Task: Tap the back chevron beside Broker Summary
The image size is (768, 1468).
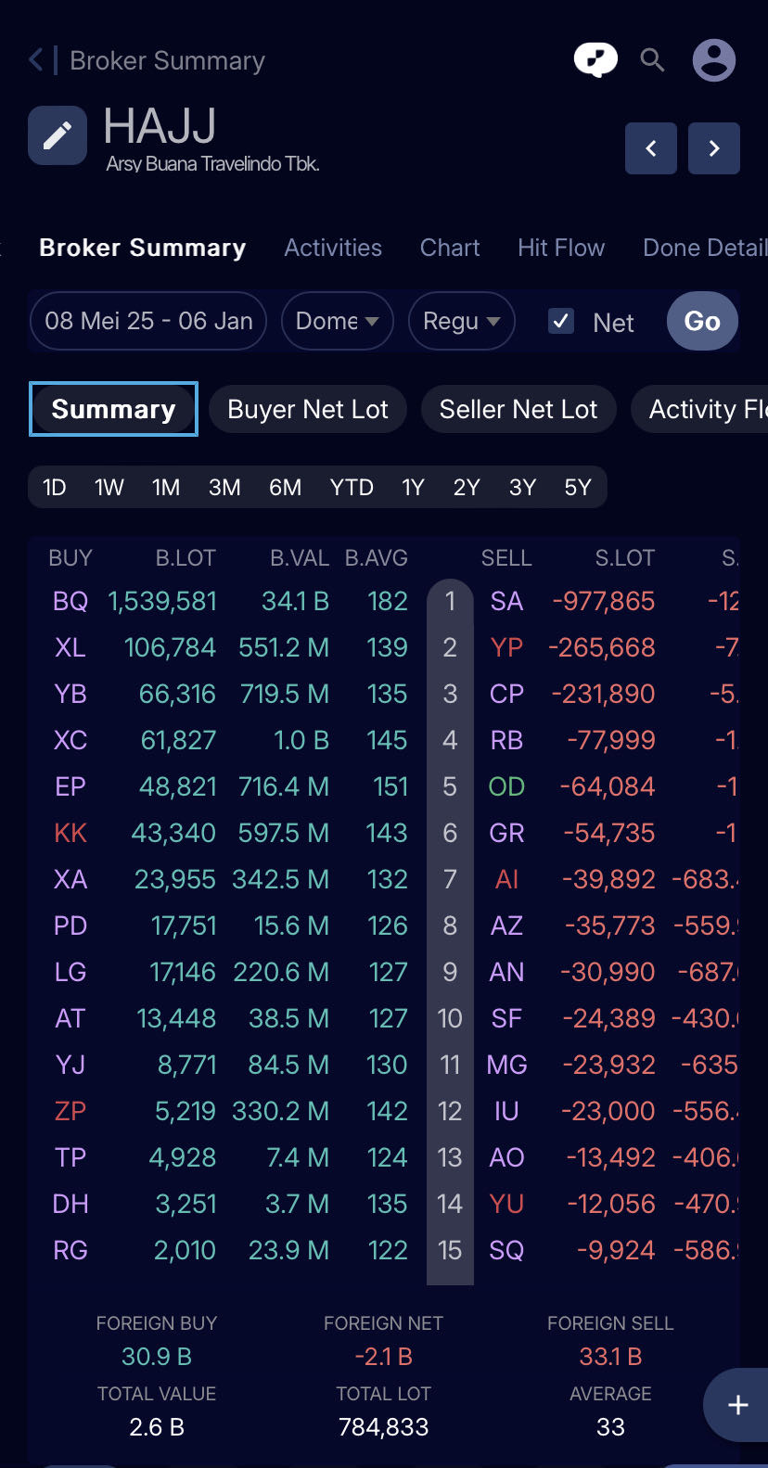Action: click(37, 61)
